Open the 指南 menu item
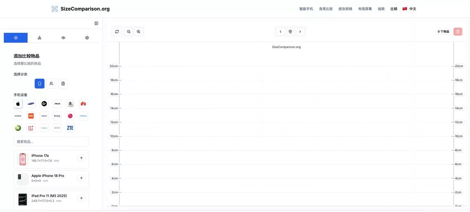The height and width of the screenshot is (212, 470). (x=381, y=9)
